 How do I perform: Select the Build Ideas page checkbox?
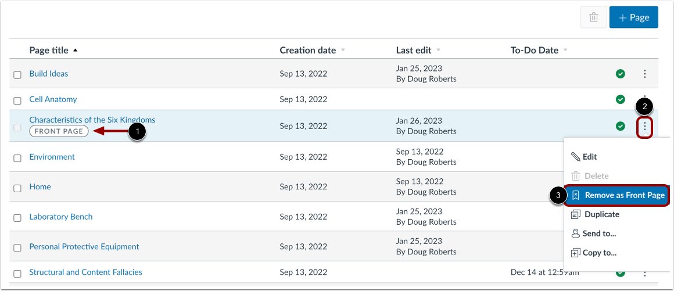click(x=17, y=75)
